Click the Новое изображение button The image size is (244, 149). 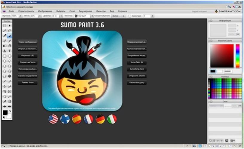27,42
